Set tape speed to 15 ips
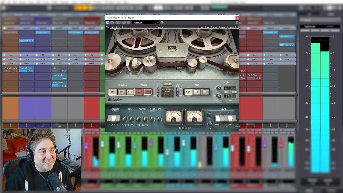The image size is (343, 193). [x=147, y=92]
